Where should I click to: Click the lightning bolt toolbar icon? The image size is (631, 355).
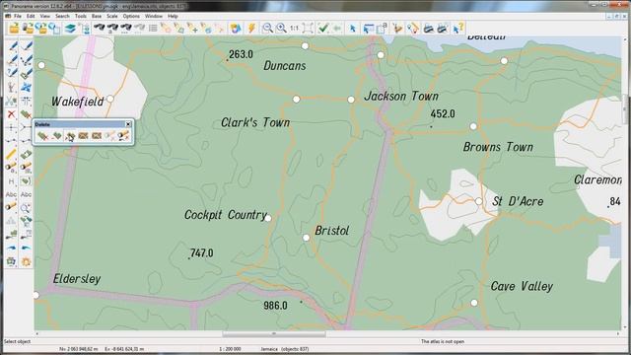(x=252, y=29)
